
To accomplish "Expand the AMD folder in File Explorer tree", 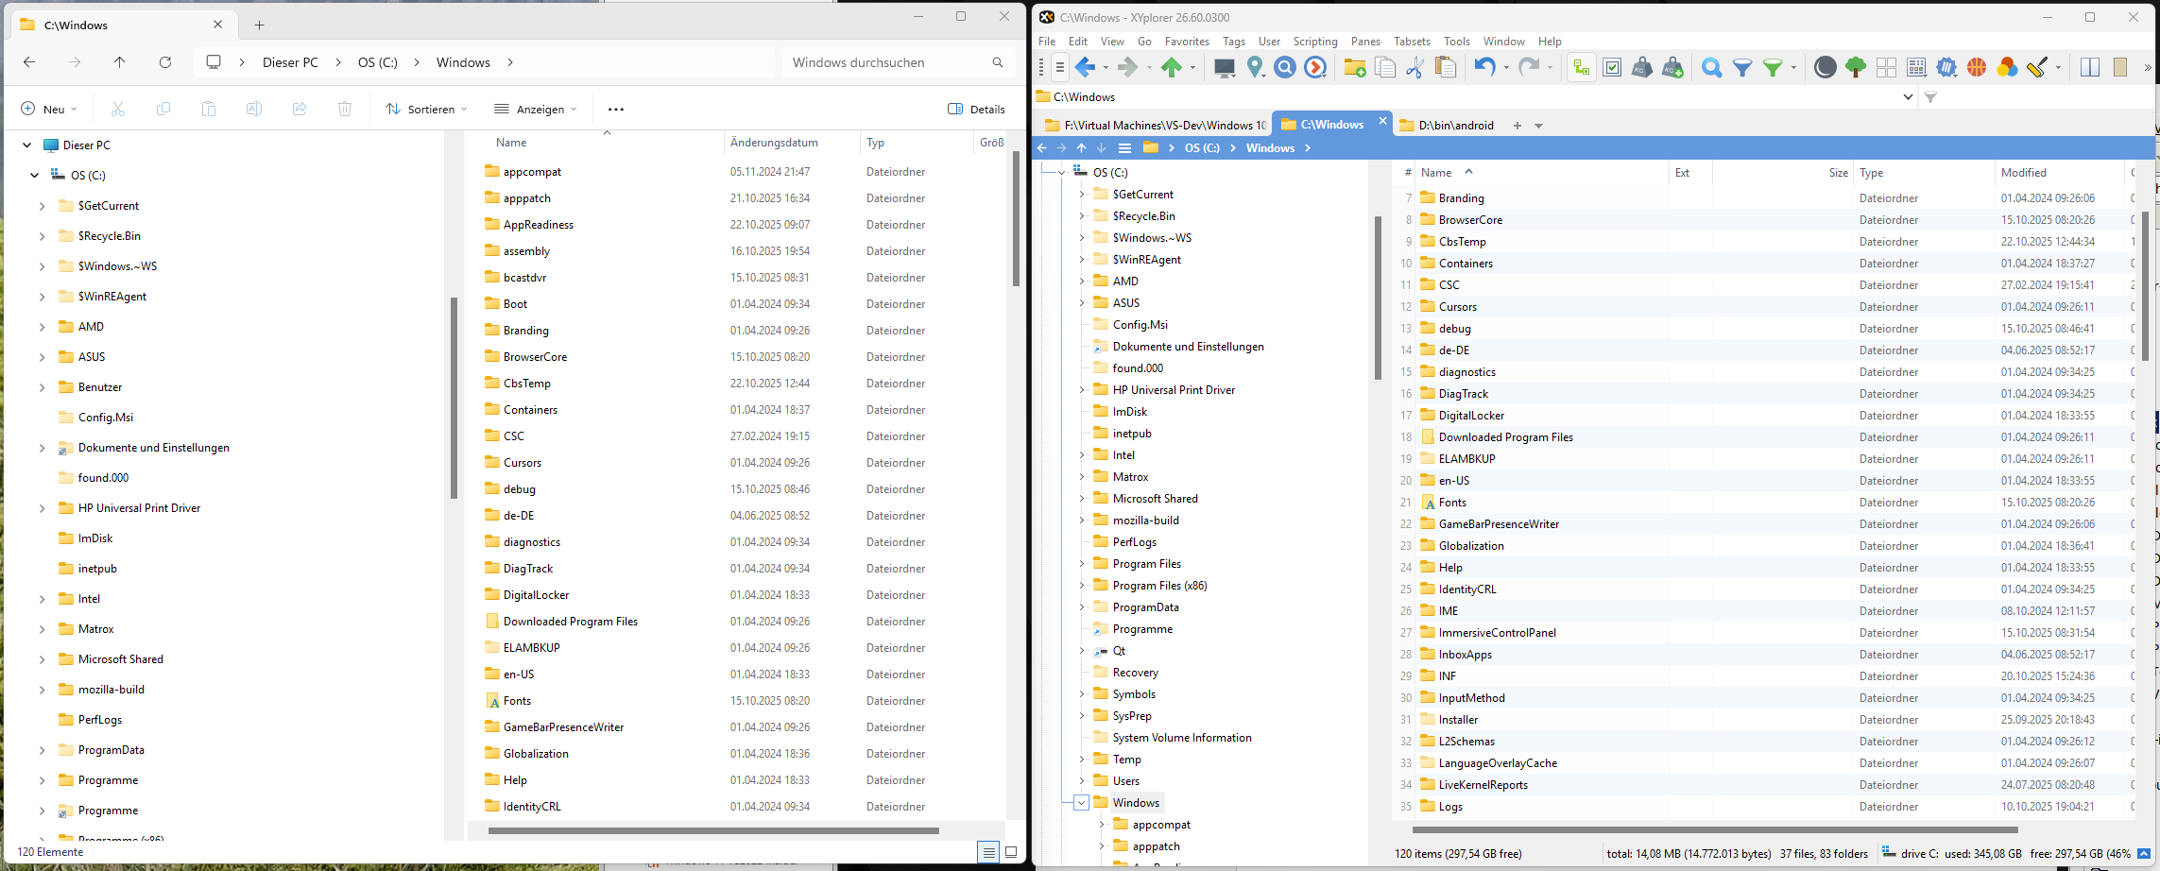I will point(42,327).
